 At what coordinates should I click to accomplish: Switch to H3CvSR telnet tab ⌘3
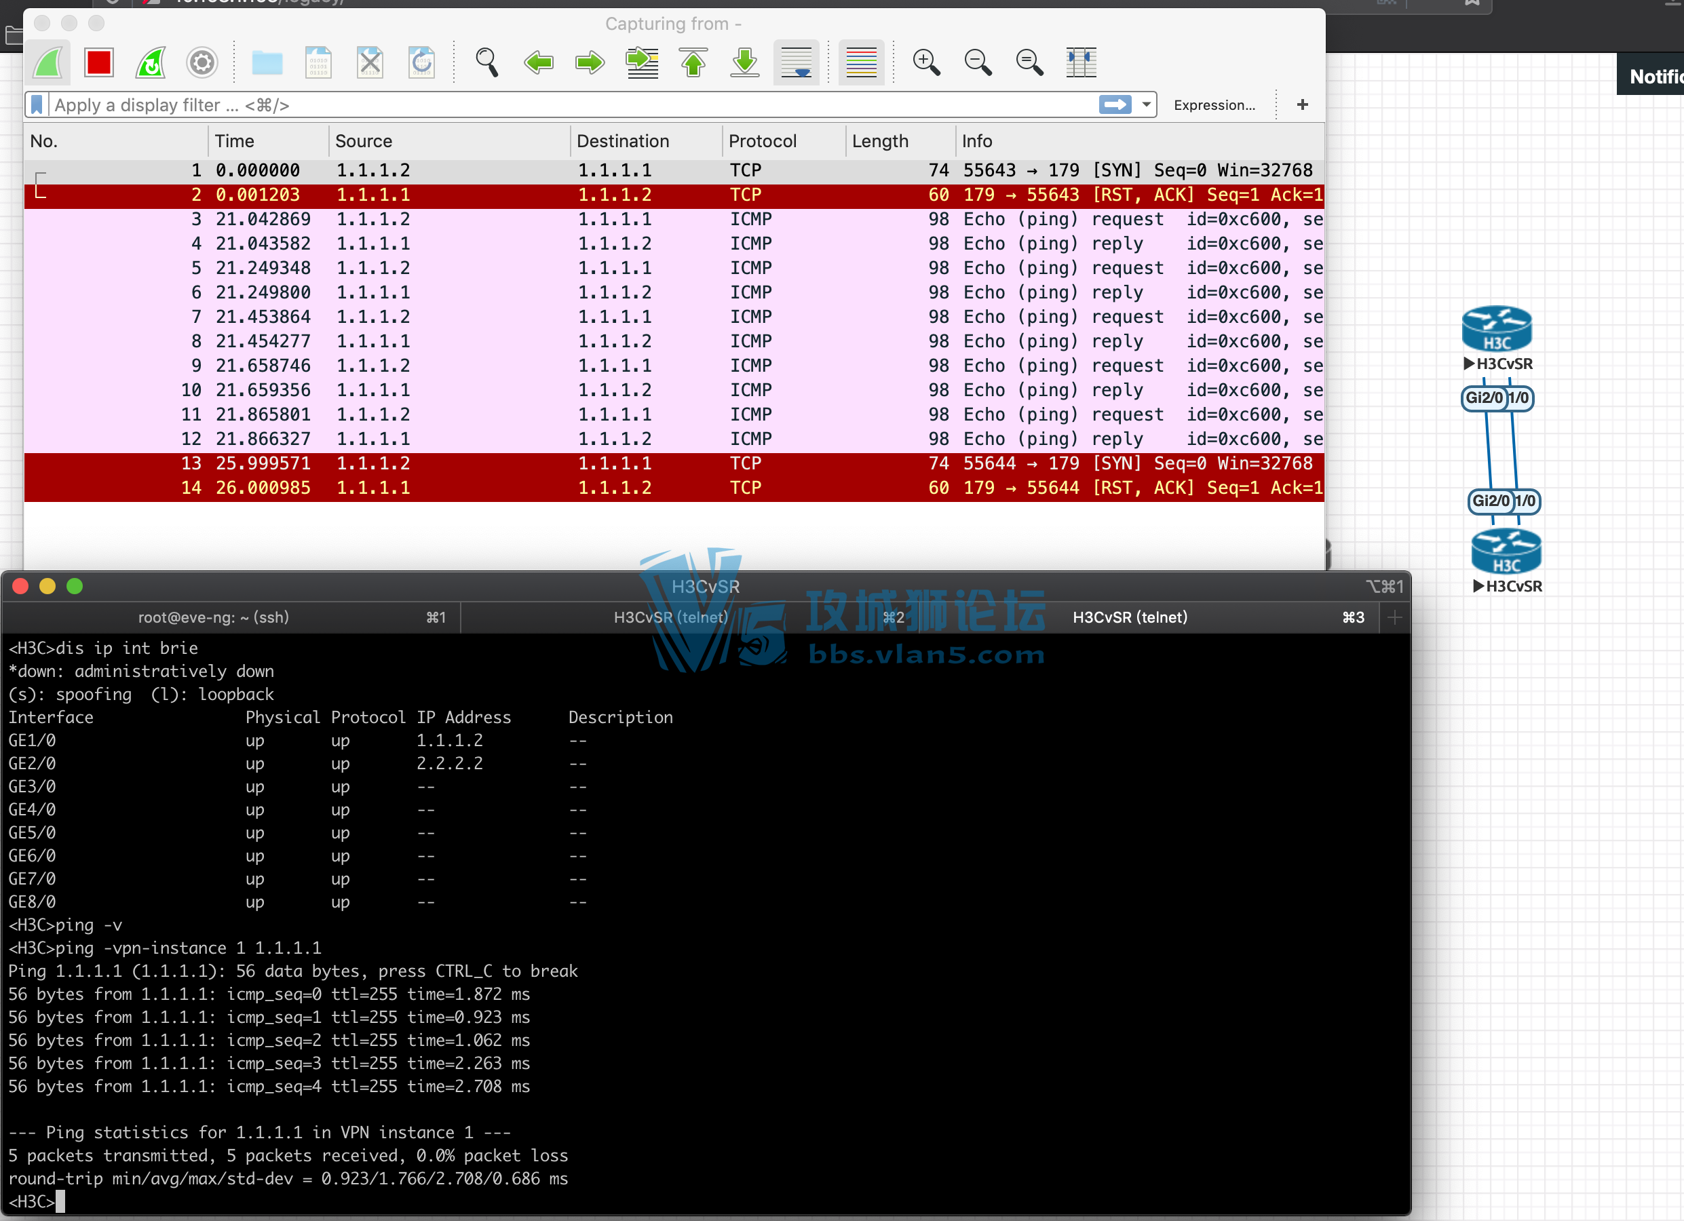point(1149,617)
